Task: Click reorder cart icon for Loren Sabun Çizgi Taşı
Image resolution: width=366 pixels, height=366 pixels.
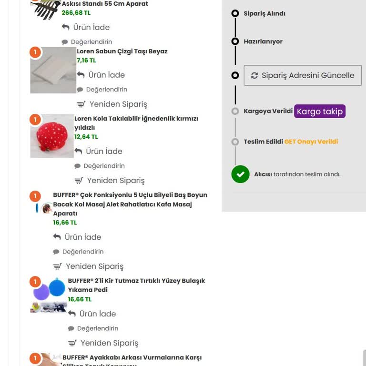Action: coord(81,104)
